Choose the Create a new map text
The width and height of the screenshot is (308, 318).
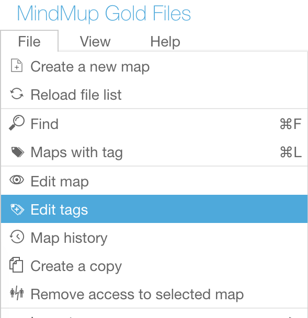(90, 66)
